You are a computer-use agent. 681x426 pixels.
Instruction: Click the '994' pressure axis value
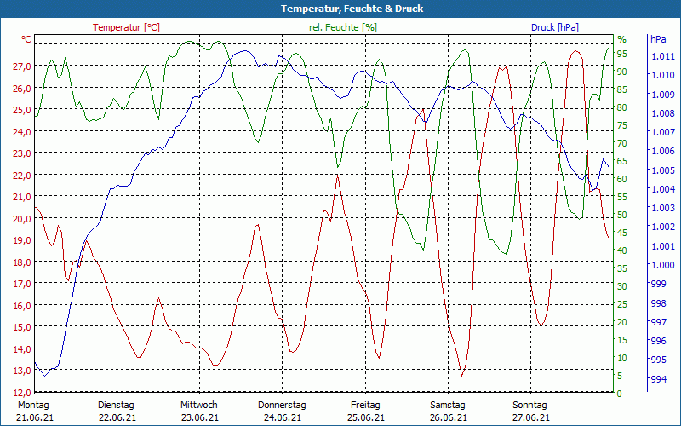(658, 378)
